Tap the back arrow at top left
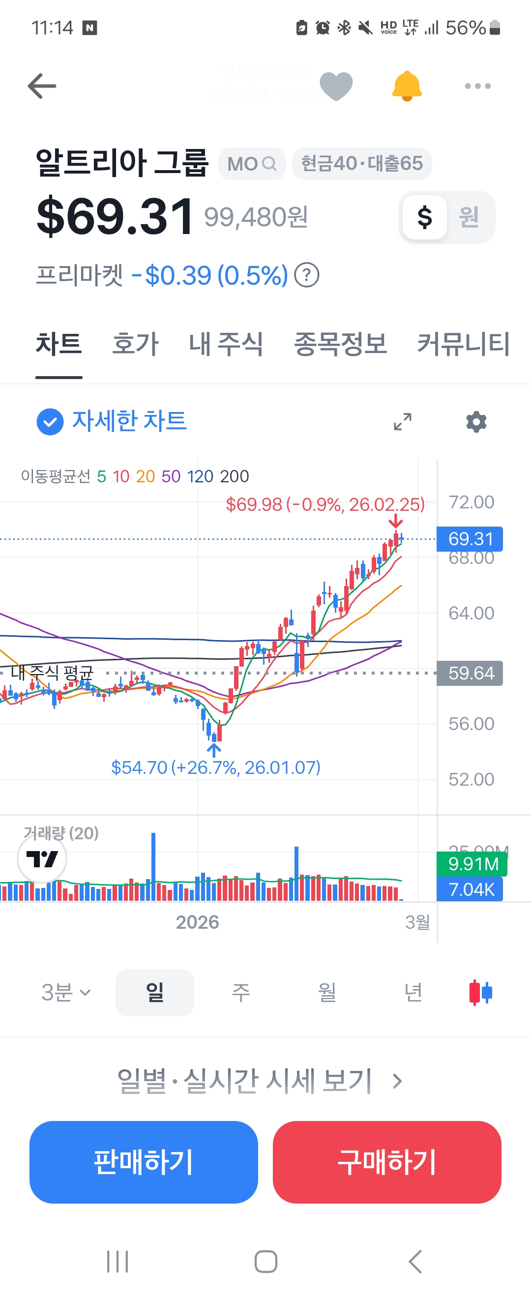 pos(42,86)
